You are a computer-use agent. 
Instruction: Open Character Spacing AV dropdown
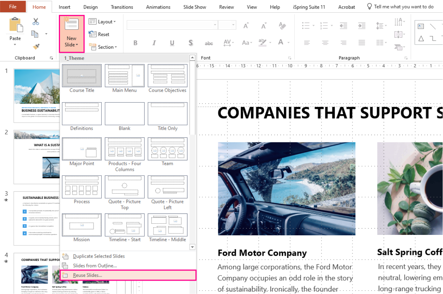pyautogui.click(x=228, y=43)
